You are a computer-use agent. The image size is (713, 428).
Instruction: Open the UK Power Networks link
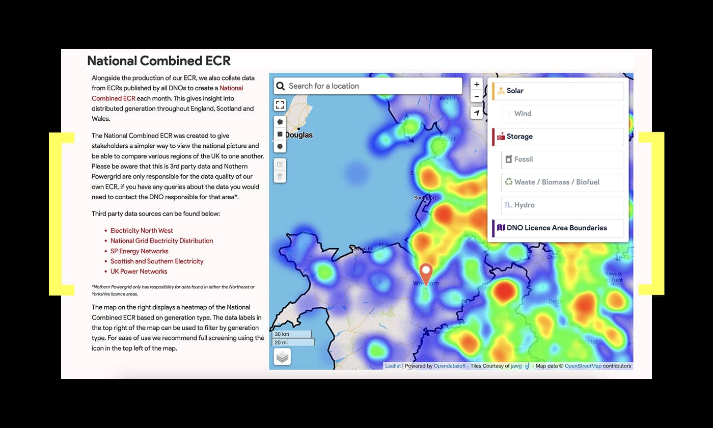(x=139, y=272)
